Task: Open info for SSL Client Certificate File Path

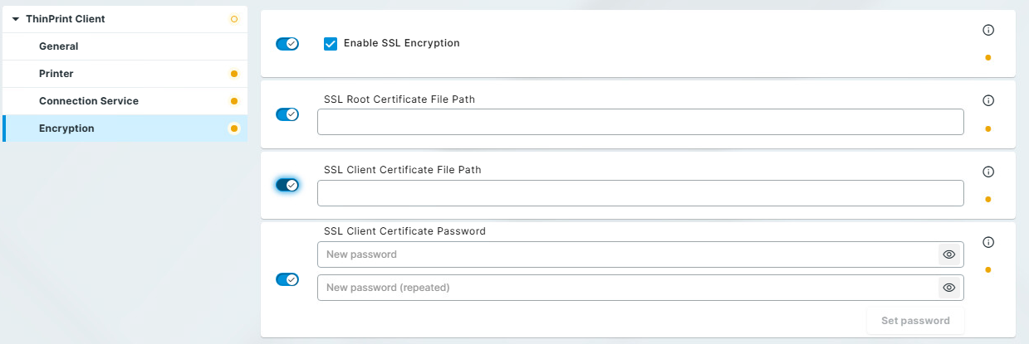Action: pyautogui.click(x=988, y=172)
